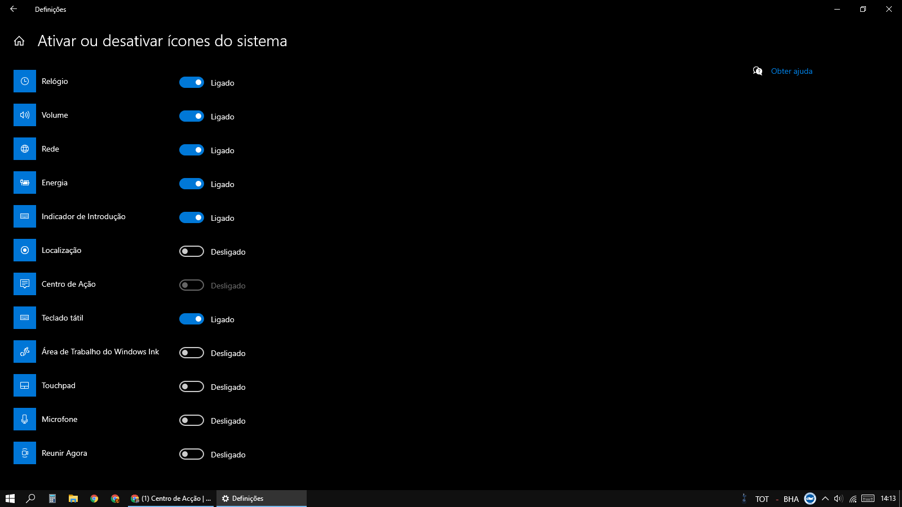Disable the Teclado tátil toggle
The width and height of the screenshot is (902, 507).
192,319
